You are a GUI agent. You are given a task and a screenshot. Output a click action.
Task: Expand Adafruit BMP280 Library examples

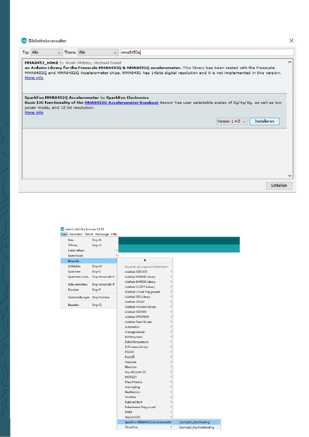coord(145,282)
